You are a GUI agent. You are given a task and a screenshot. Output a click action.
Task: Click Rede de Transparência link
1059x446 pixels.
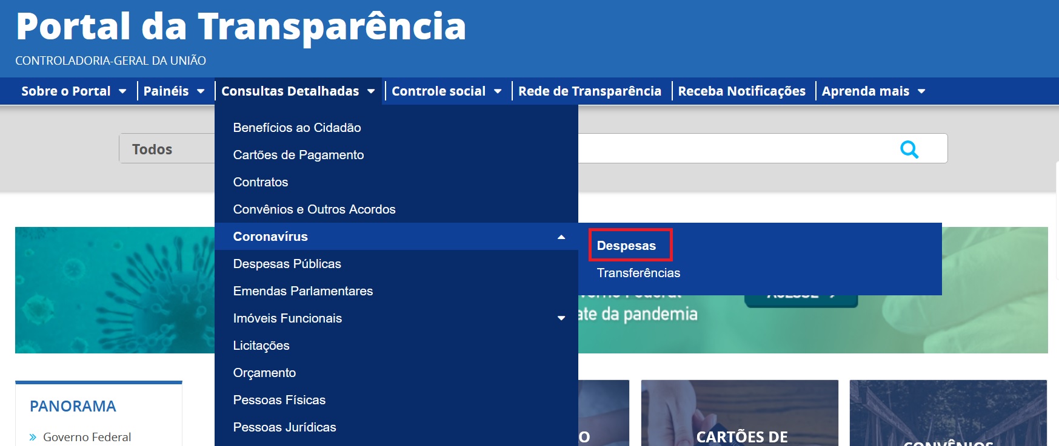(589, 91)
